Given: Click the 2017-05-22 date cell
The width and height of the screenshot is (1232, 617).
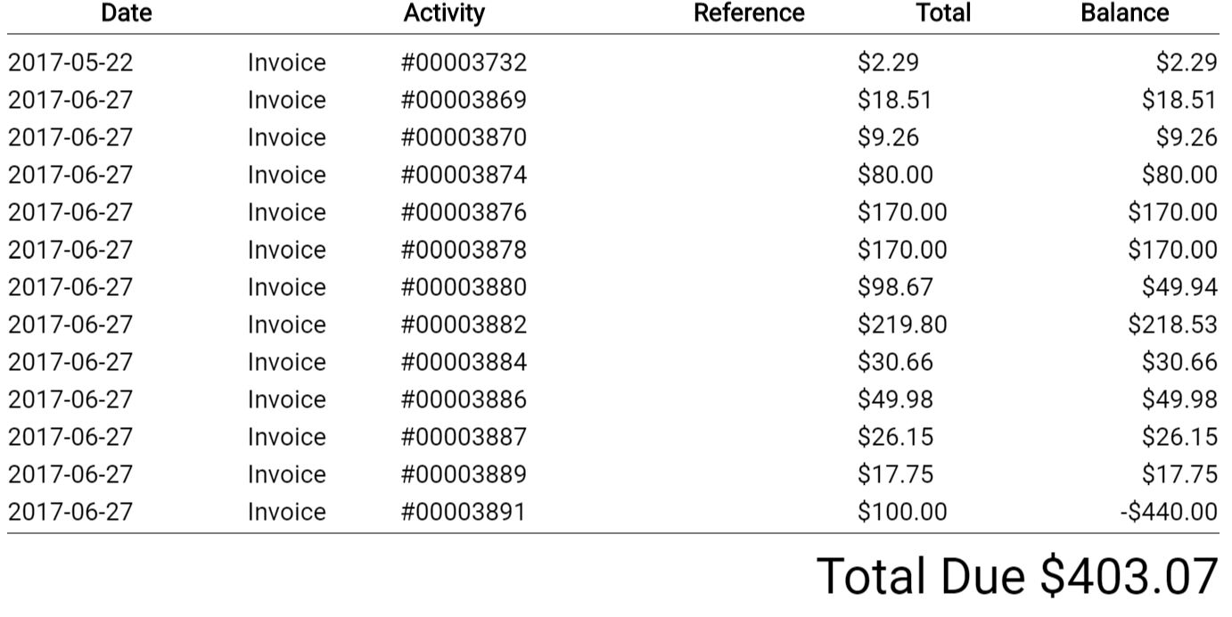Looking at the screenshot, I should tap(70, 62).
